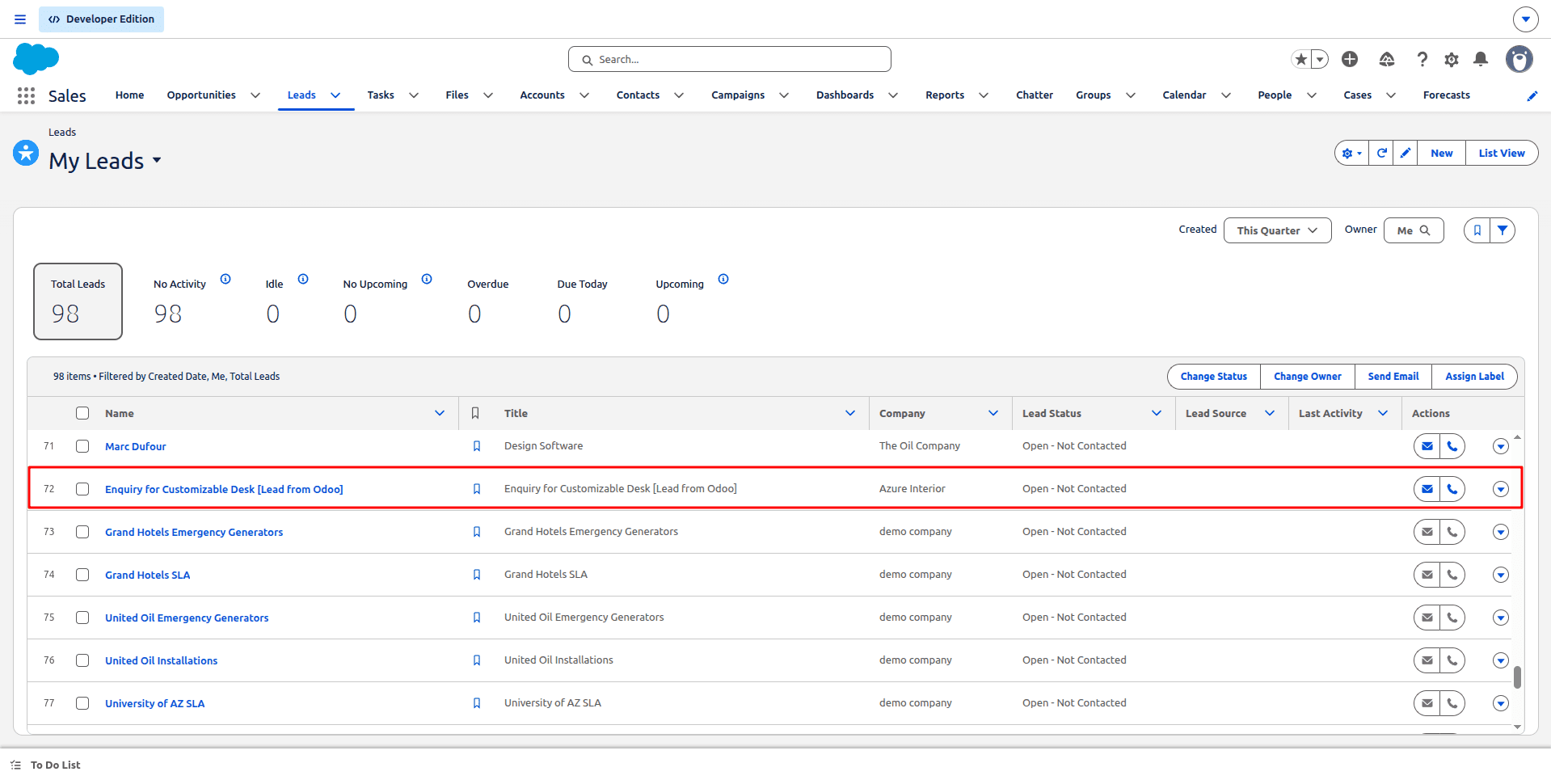Open the Global Actions plus icon
Screen dimensions: 1551x780
[x=1350, y=59]
